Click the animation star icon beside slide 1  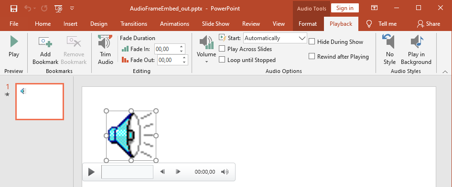tap(7, 94)
